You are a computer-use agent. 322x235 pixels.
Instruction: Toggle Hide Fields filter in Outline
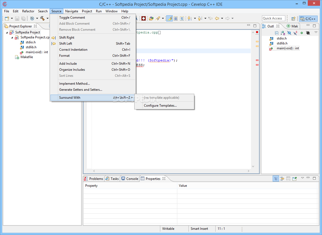[x=289, y=33]
